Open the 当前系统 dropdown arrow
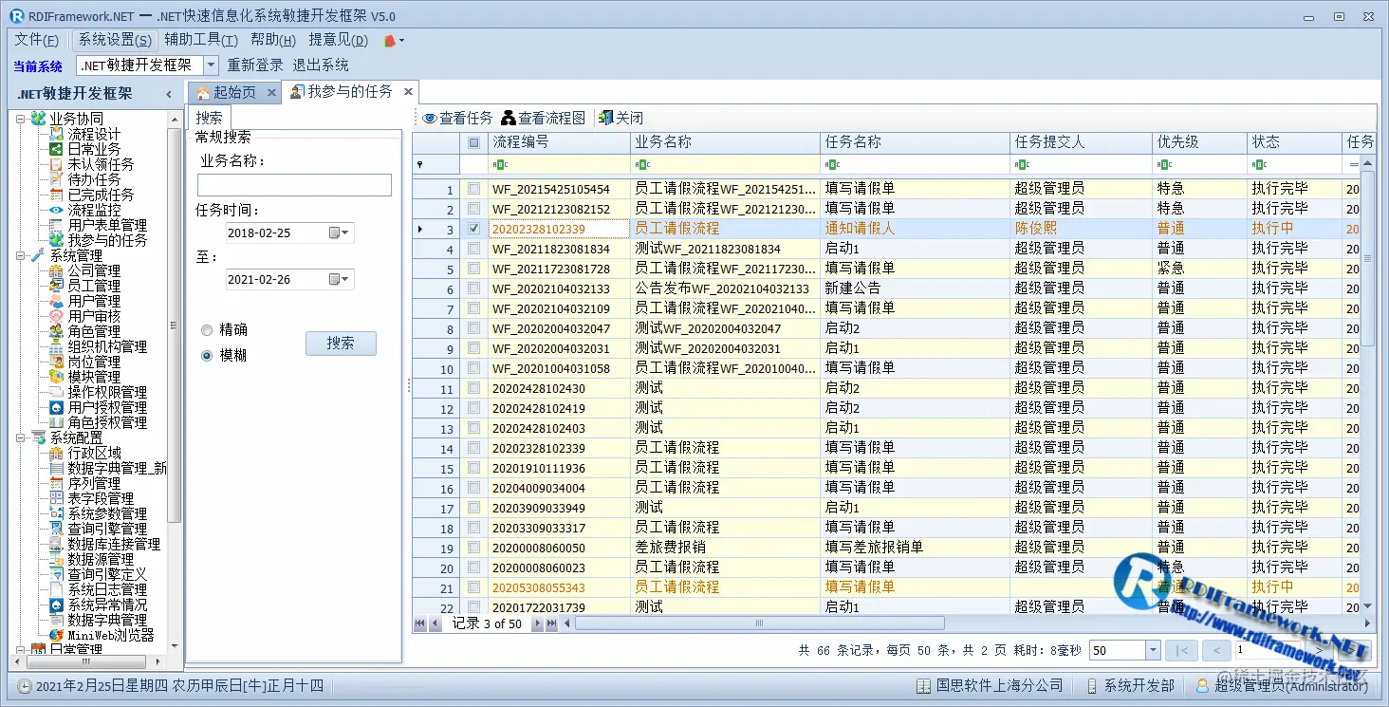This screenshot has height=707, width=1389. pos(211,65)
